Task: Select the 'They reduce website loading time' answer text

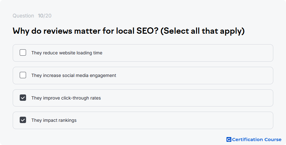Action: point(67,53)
